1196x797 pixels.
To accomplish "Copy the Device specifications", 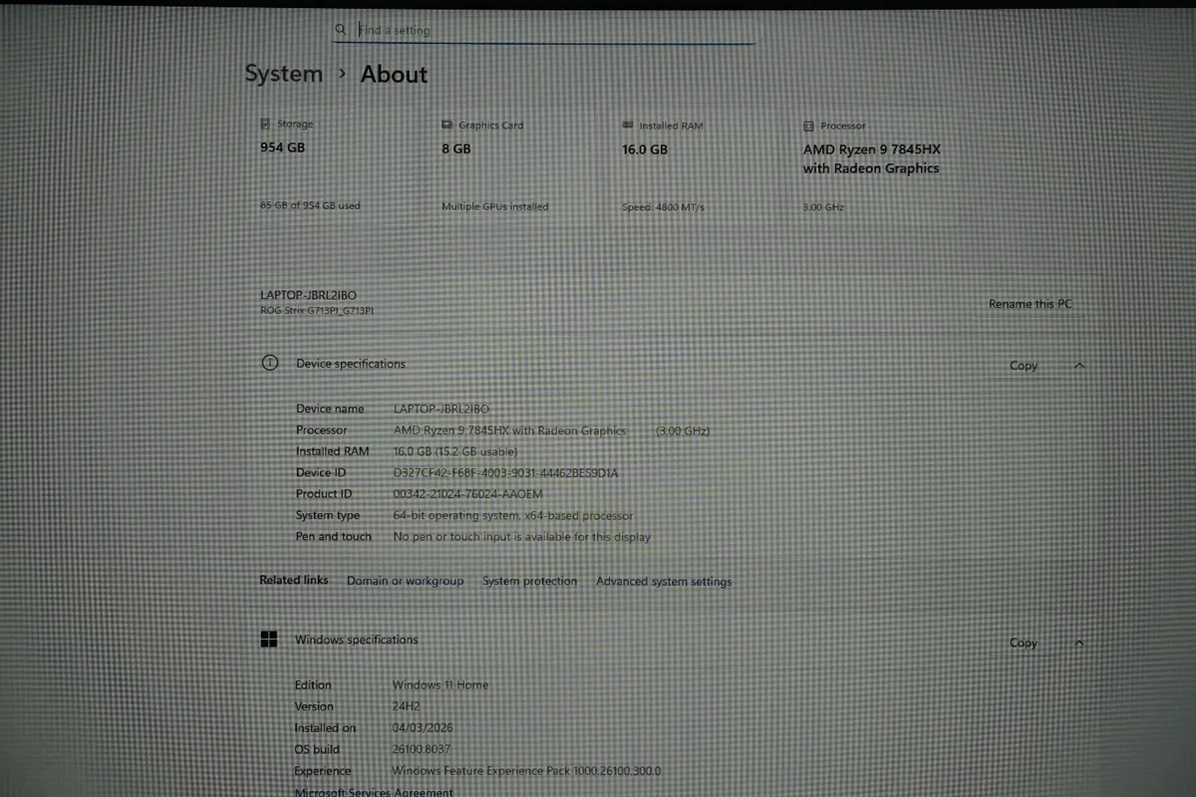I will [1024, 366].
